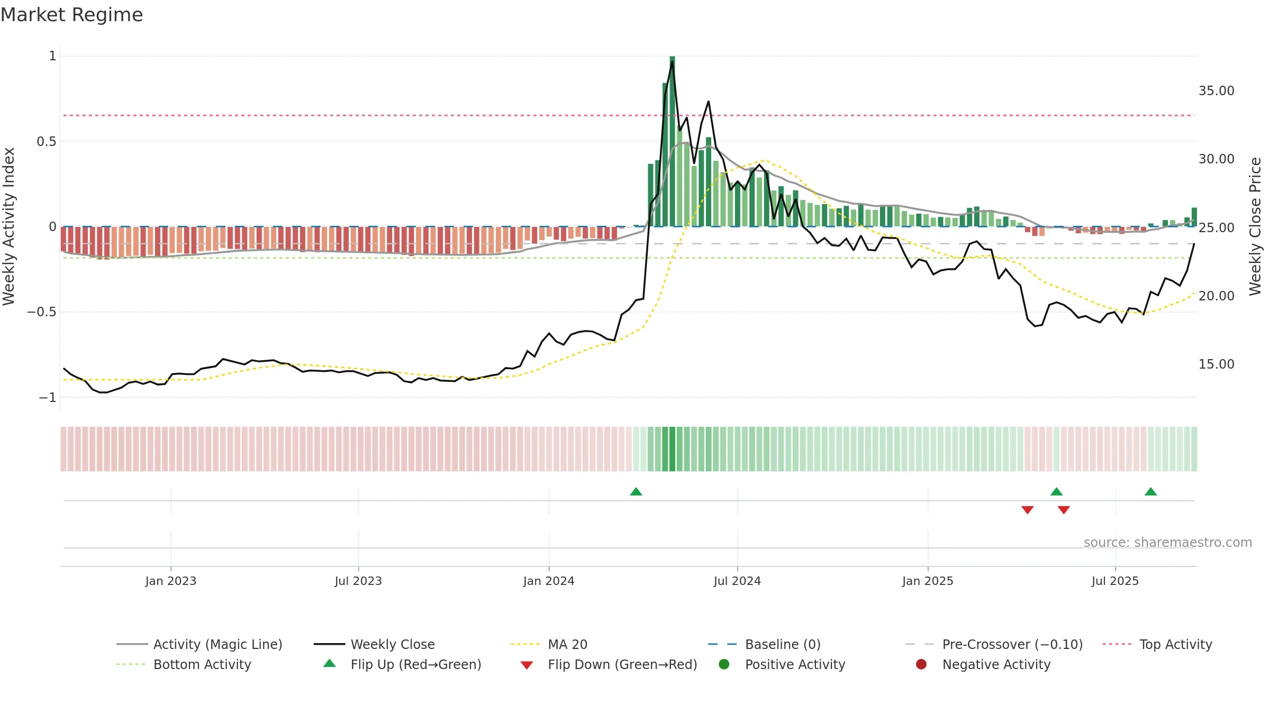1270x714 pixels.
Task: Toggle the Pre-Crossover (−0.10) legend entry
Action: tap(994, 644)
